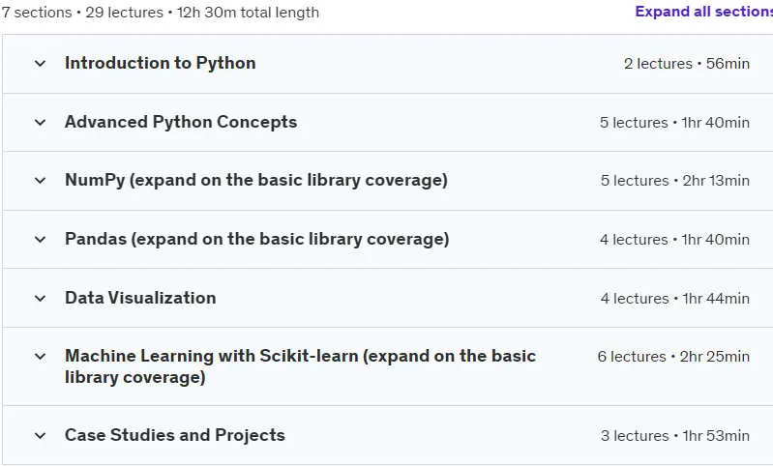
Task: Click the 5 lectures 2hr 13min label
Action: coord(675,181)
